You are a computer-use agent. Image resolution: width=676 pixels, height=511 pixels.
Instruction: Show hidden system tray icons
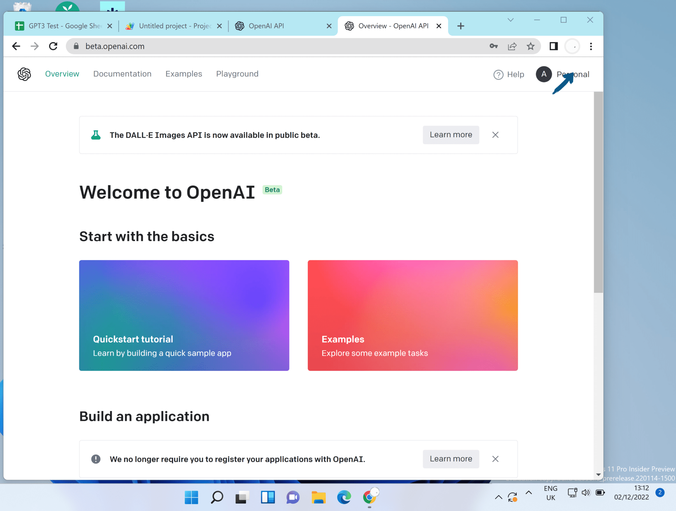[498, 497]
